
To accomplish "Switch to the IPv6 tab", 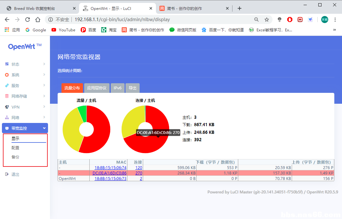I will [118, 88].
